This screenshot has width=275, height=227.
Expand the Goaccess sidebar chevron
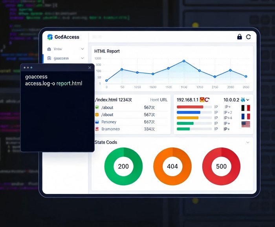click(82, 58)
